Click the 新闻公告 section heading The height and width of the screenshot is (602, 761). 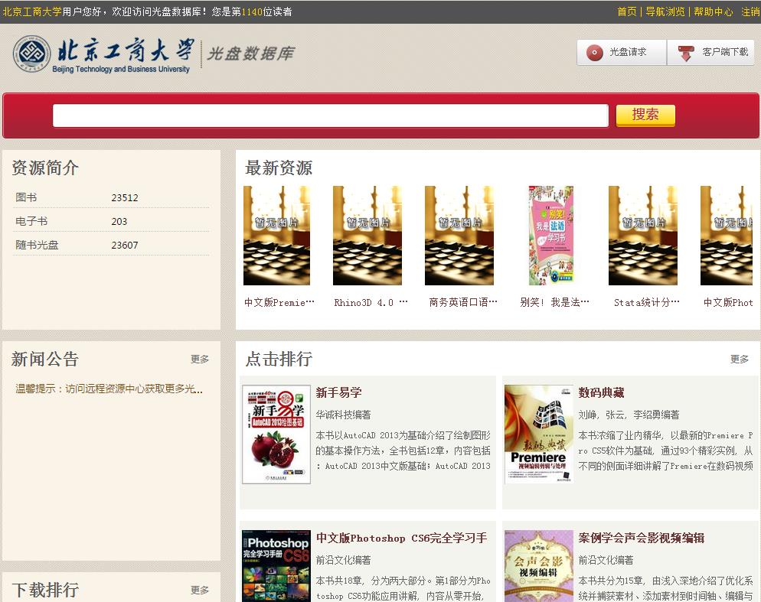pos(45,359)
